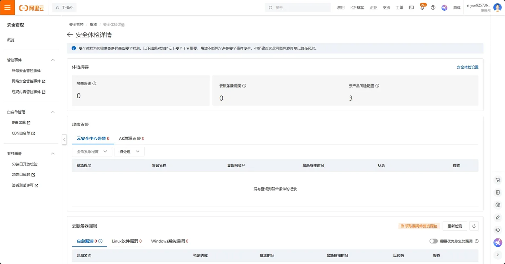The height and width of the screenshot is (264, 505).
Task: Open the settings gear in right sidebar
Action: click(x=498, y=205)
